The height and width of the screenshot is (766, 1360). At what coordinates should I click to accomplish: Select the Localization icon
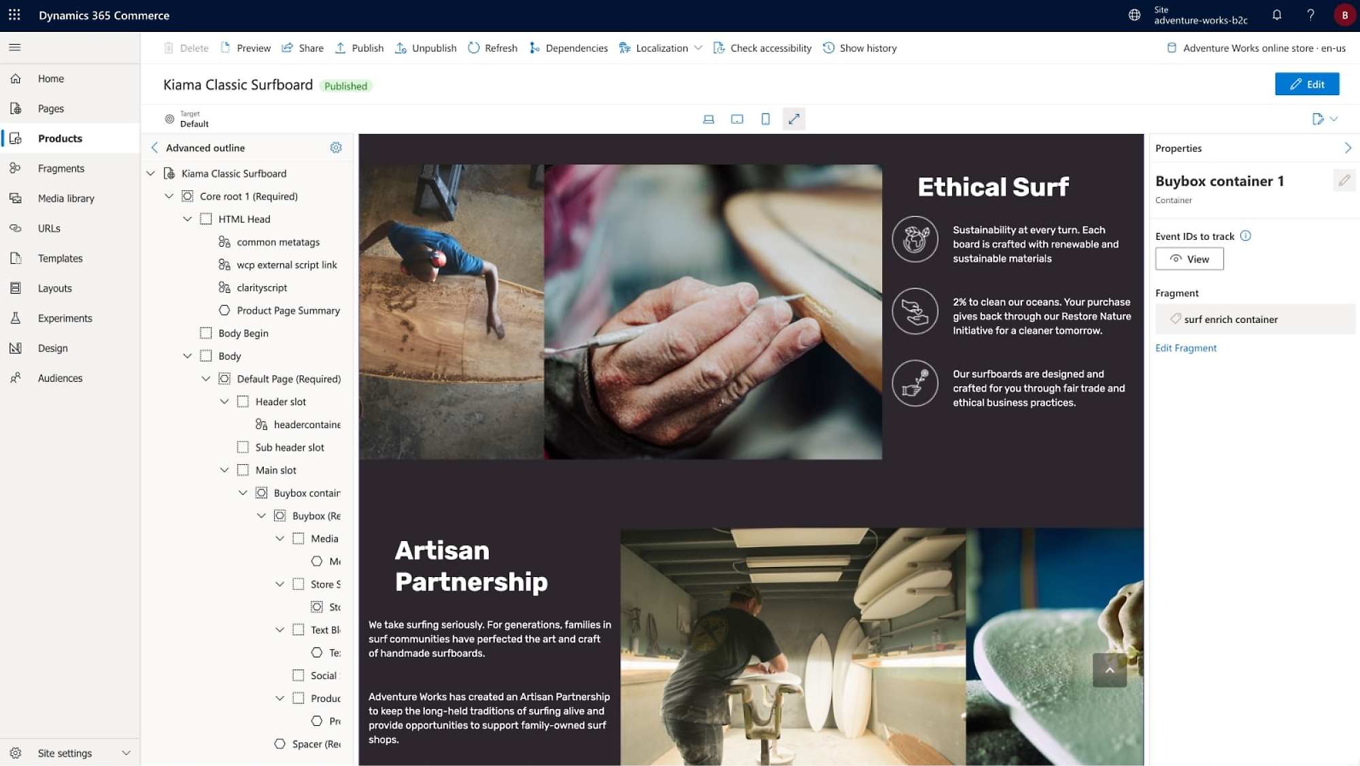pyautogui.click(x=624, y=48)
